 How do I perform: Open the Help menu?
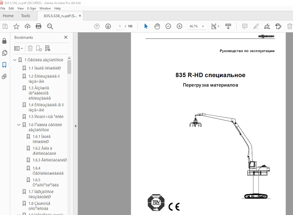click(57, 8)
